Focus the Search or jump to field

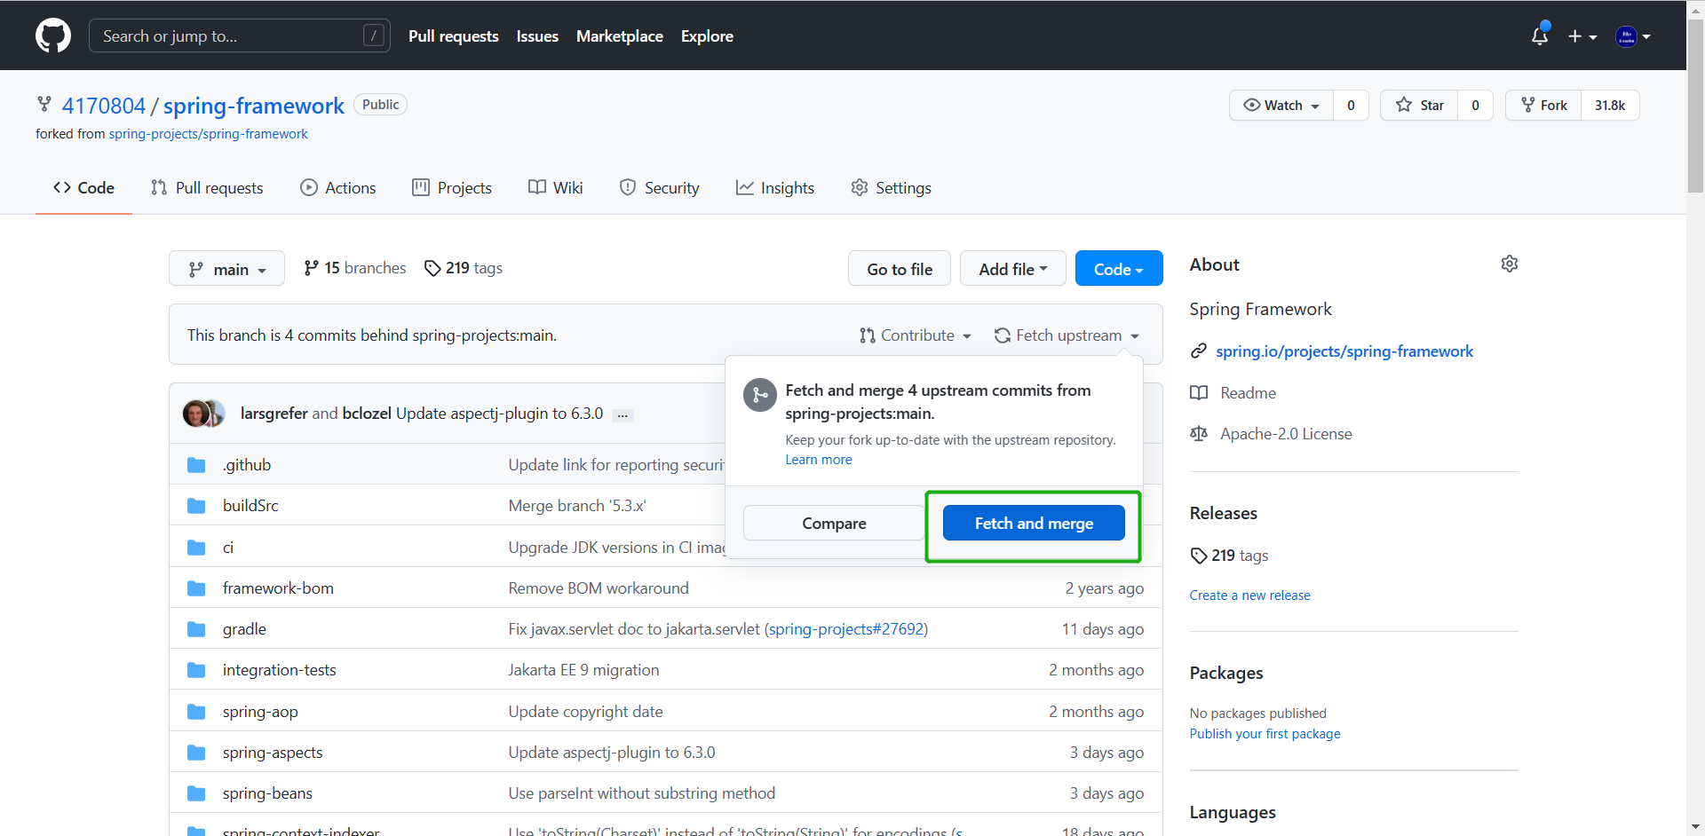click(240, 35)
